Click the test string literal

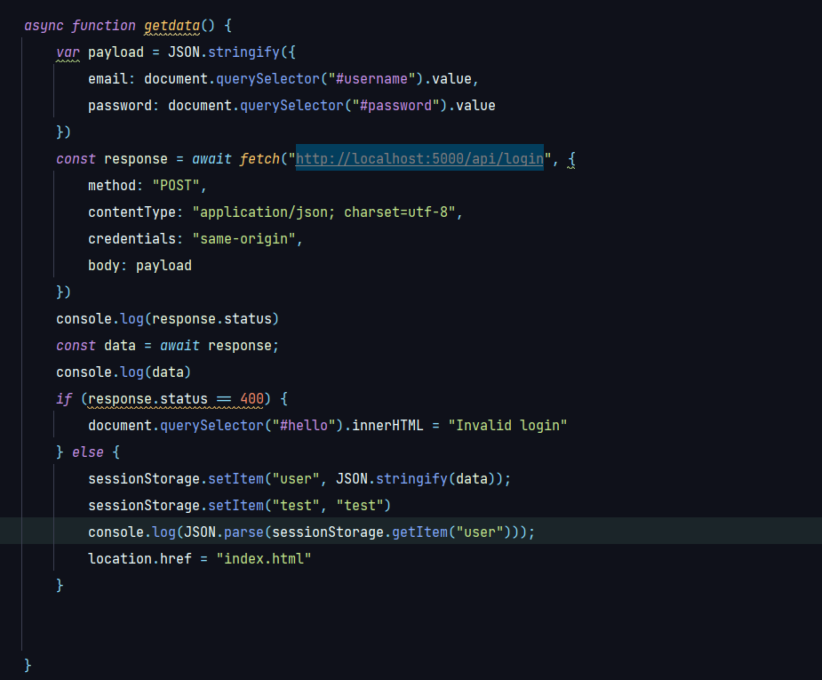click(x=360, y=505)
